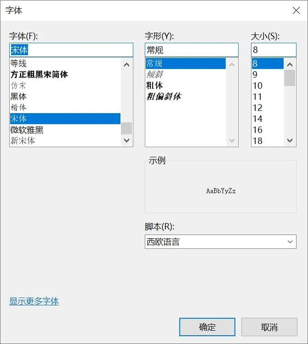308x344 pixels.
Task: Select 方正粗黑宋简体 font
Action: [x=39, y=75]
